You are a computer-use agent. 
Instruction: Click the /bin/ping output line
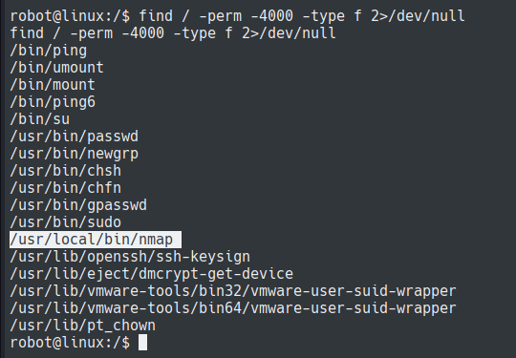[49, 51]
